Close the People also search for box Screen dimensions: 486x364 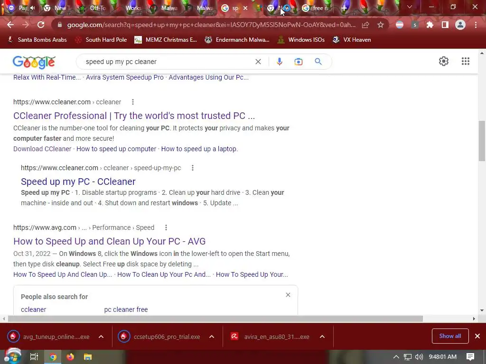pos(288,295)
